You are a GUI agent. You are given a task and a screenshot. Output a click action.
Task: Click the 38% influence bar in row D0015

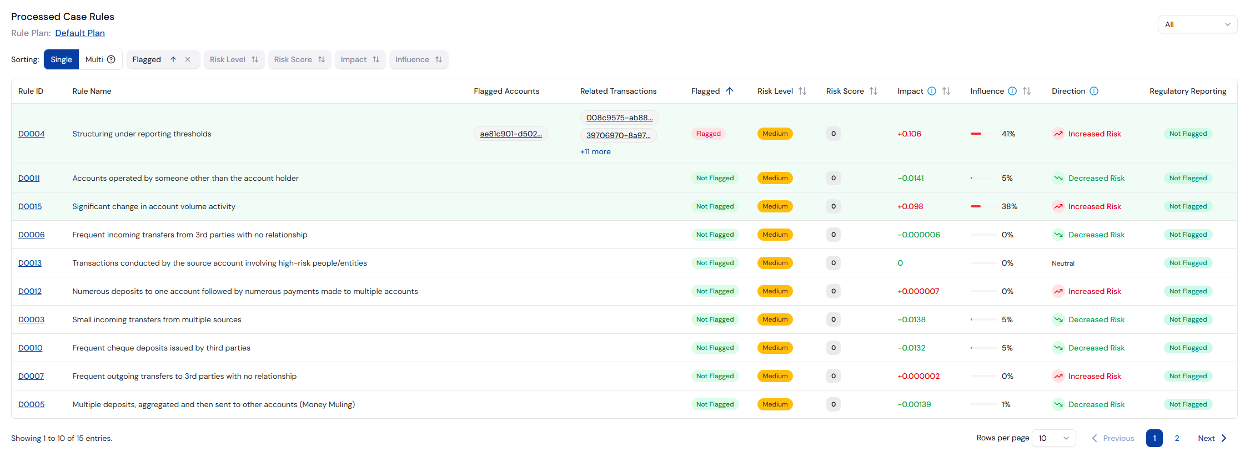[x=983, y=206]
